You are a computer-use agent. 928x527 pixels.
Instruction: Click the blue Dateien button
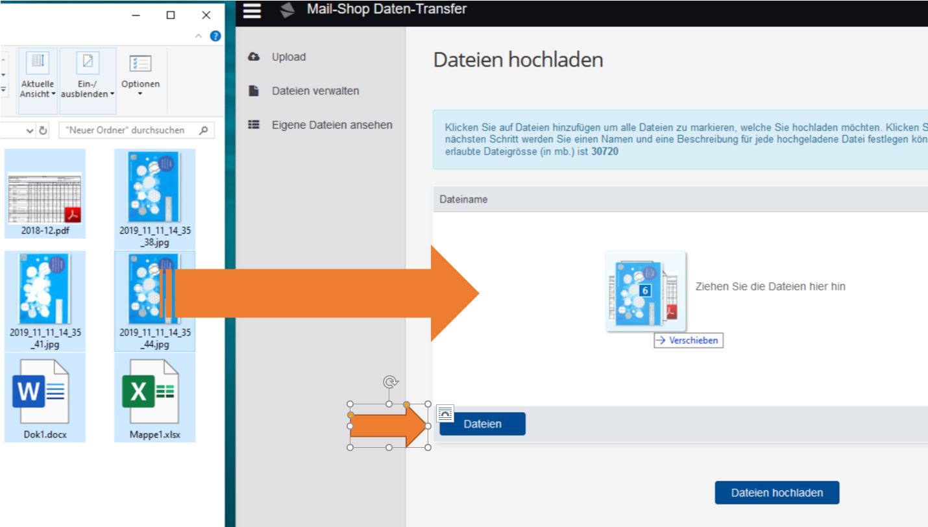(482, 424)
